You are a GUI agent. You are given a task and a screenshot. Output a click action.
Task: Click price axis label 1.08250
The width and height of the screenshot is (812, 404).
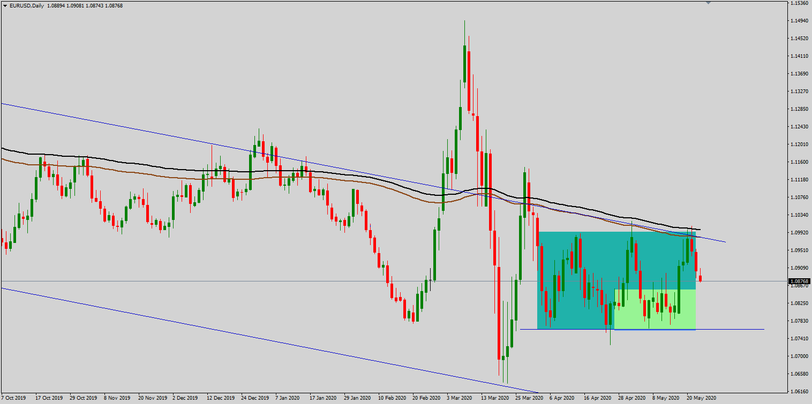tap(799, 303)
